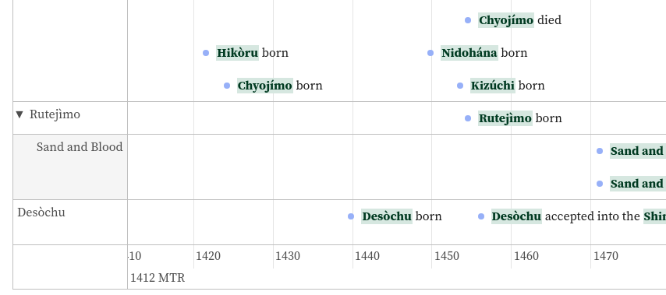Click the dot marker for Chyojímo died
The height and width of the screenshot is (295, 666).
[468, 20]
